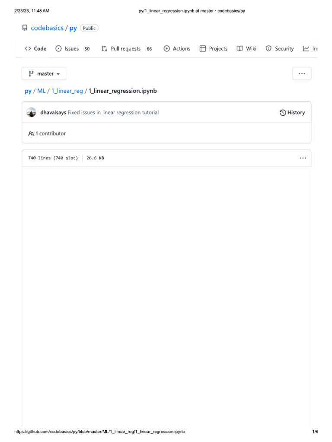Click the Security shield icon

click(x=268, y=49)
